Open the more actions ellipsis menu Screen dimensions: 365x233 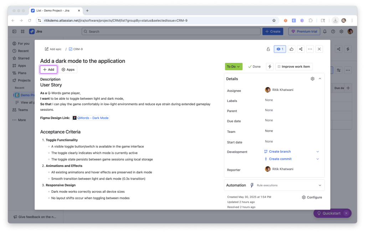tap(309, 49)
